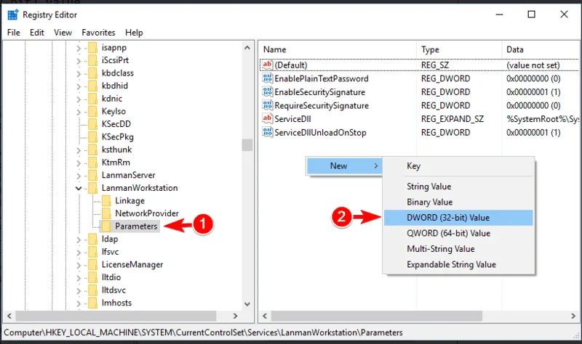
Task: Choose String Value from the New submenu
Action: point(458,187)
